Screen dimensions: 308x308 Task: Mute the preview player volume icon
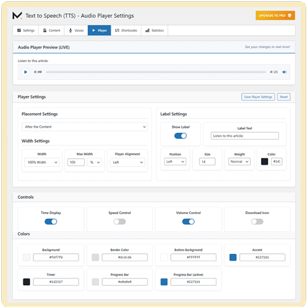coord(285,72)
